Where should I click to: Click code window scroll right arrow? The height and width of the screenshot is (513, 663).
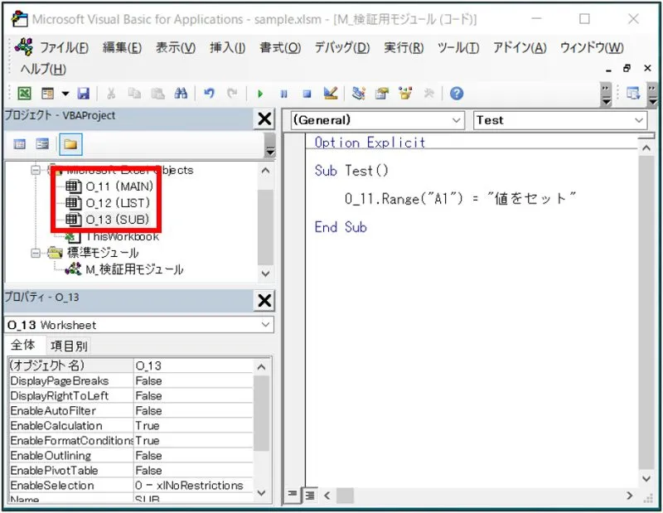click(630, 495)
